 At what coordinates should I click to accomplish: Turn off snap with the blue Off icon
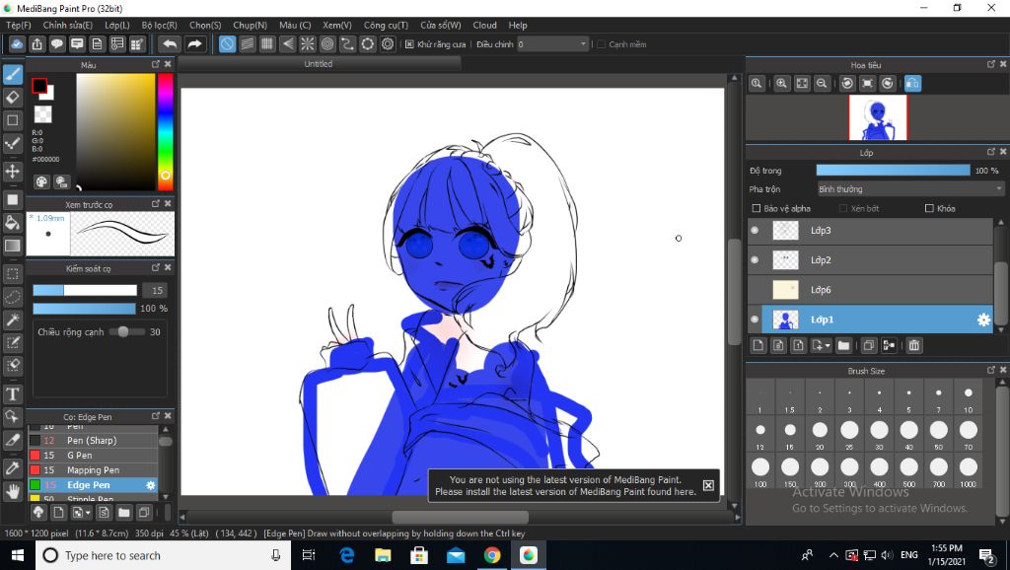(228, 44)
